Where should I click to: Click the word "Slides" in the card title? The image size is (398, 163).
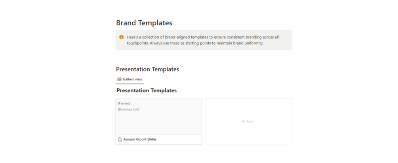click(x=152, y=139)
